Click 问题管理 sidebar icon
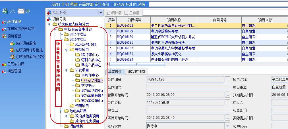The width and height of the screenshot is (288, 129). [x=4, y=71]
